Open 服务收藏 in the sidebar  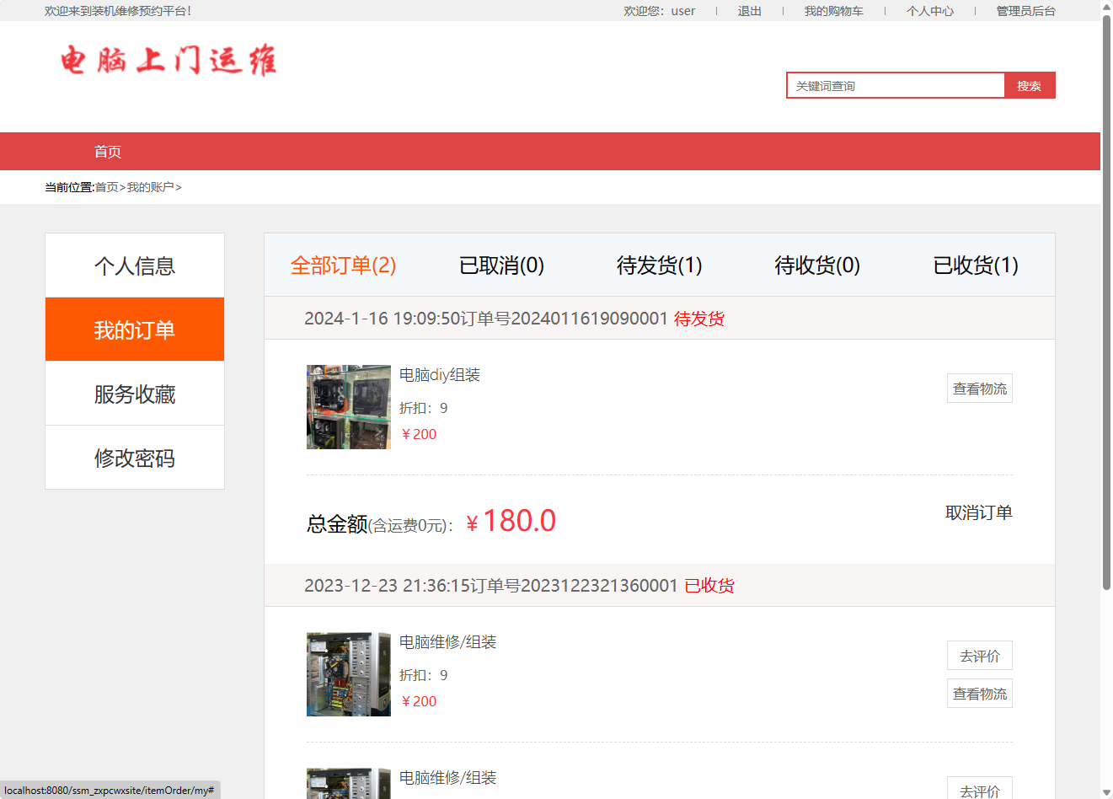coord(134,393)
